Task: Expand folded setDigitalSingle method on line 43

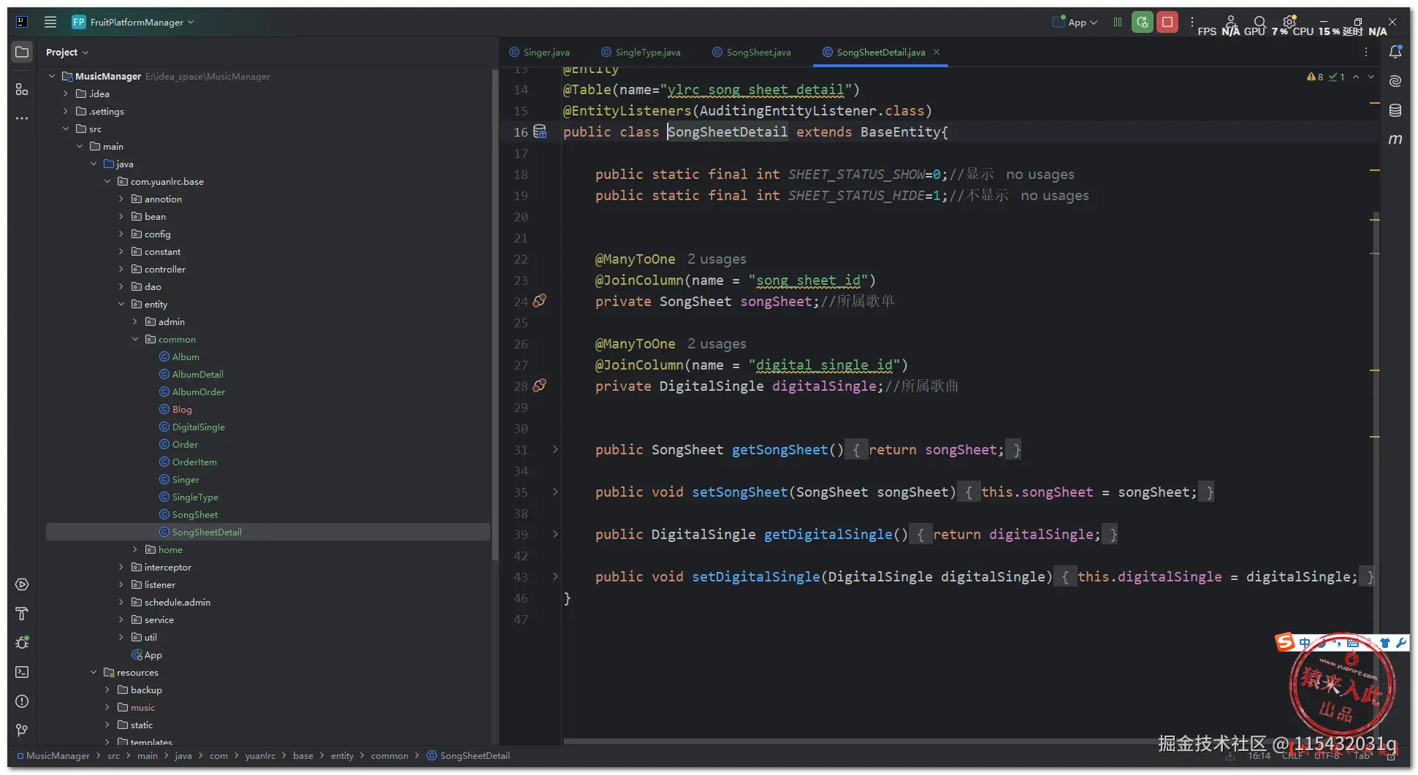Action: click(x=555, y=576)
